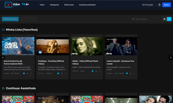Click Nova Categoria button
Viewport: 173px width, 103px height.
(29, 19)
